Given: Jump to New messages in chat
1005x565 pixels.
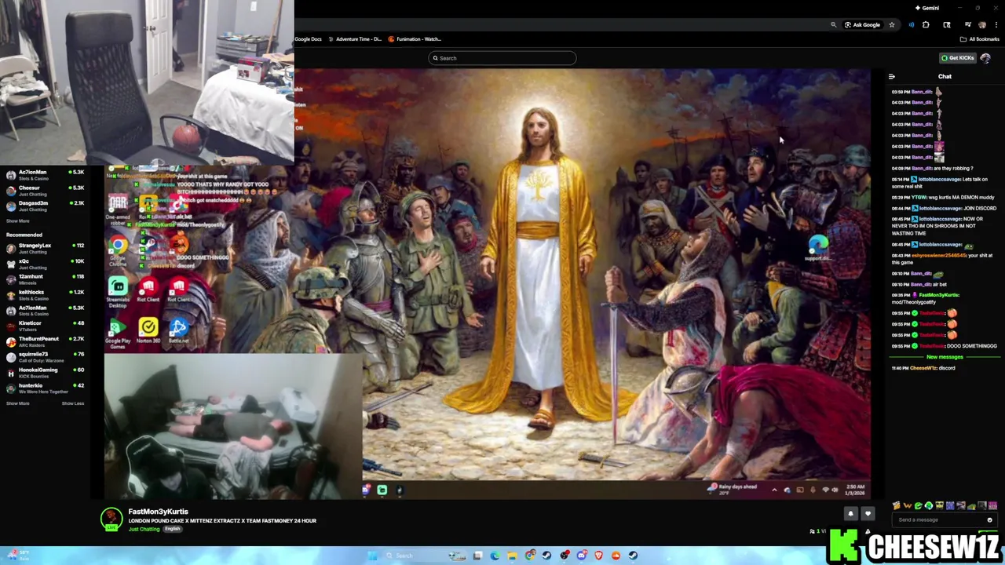Looking at the screenshot, I should [x=945, y=357].
